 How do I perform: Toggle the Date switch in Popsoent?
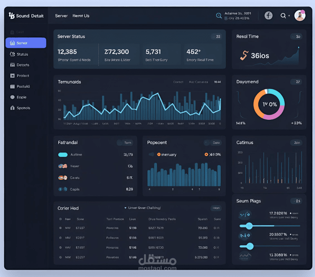pyautogui.click(x=213, y=143)
